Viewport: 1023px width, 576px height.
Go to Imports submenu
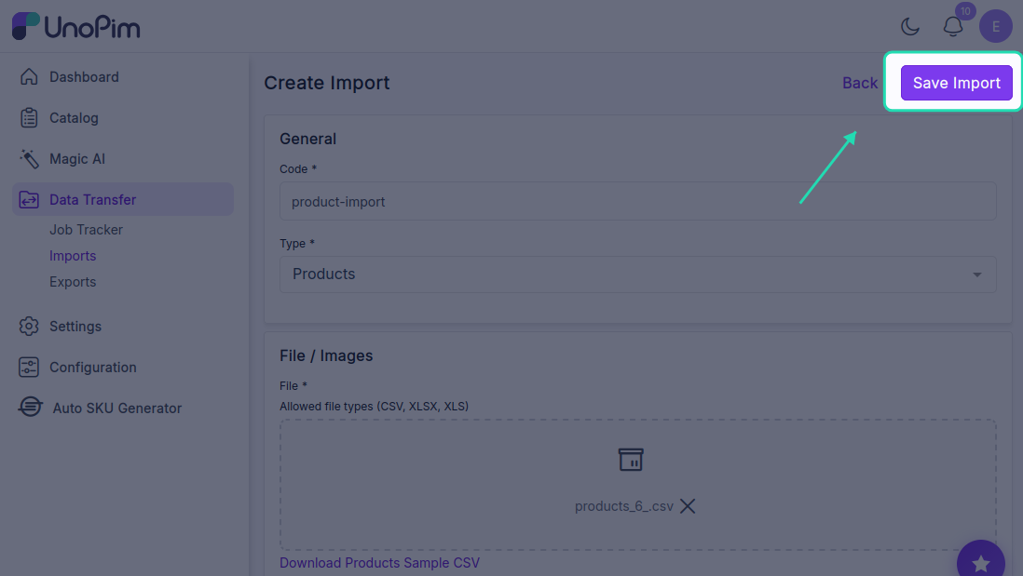click(73, 256)
